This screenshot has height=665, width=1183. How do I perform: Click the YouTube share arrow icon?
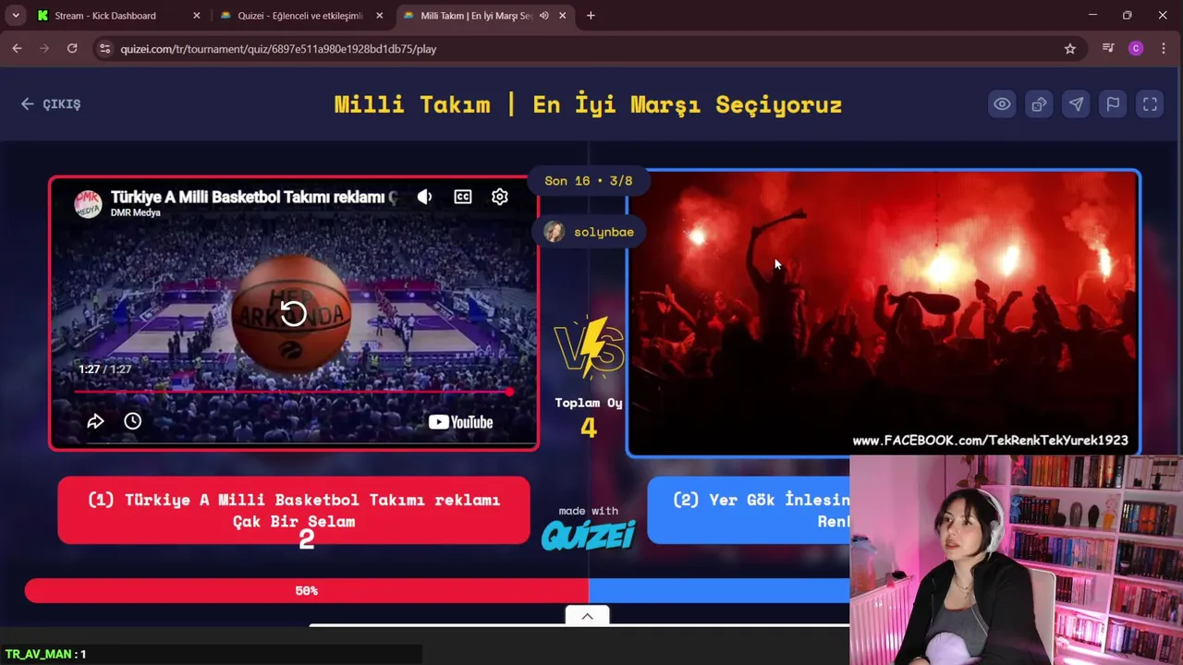(95, 421)
